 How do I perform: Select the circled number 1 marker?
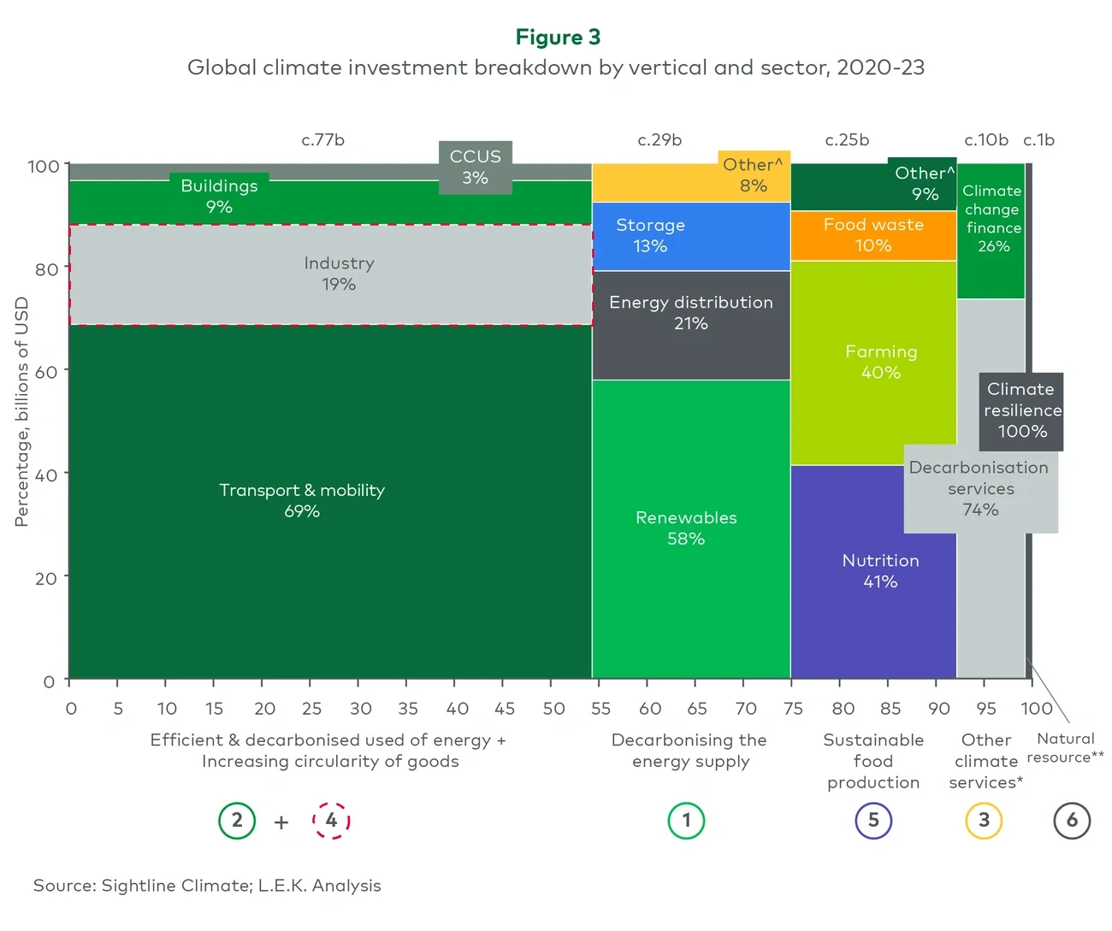pos(686,820)
